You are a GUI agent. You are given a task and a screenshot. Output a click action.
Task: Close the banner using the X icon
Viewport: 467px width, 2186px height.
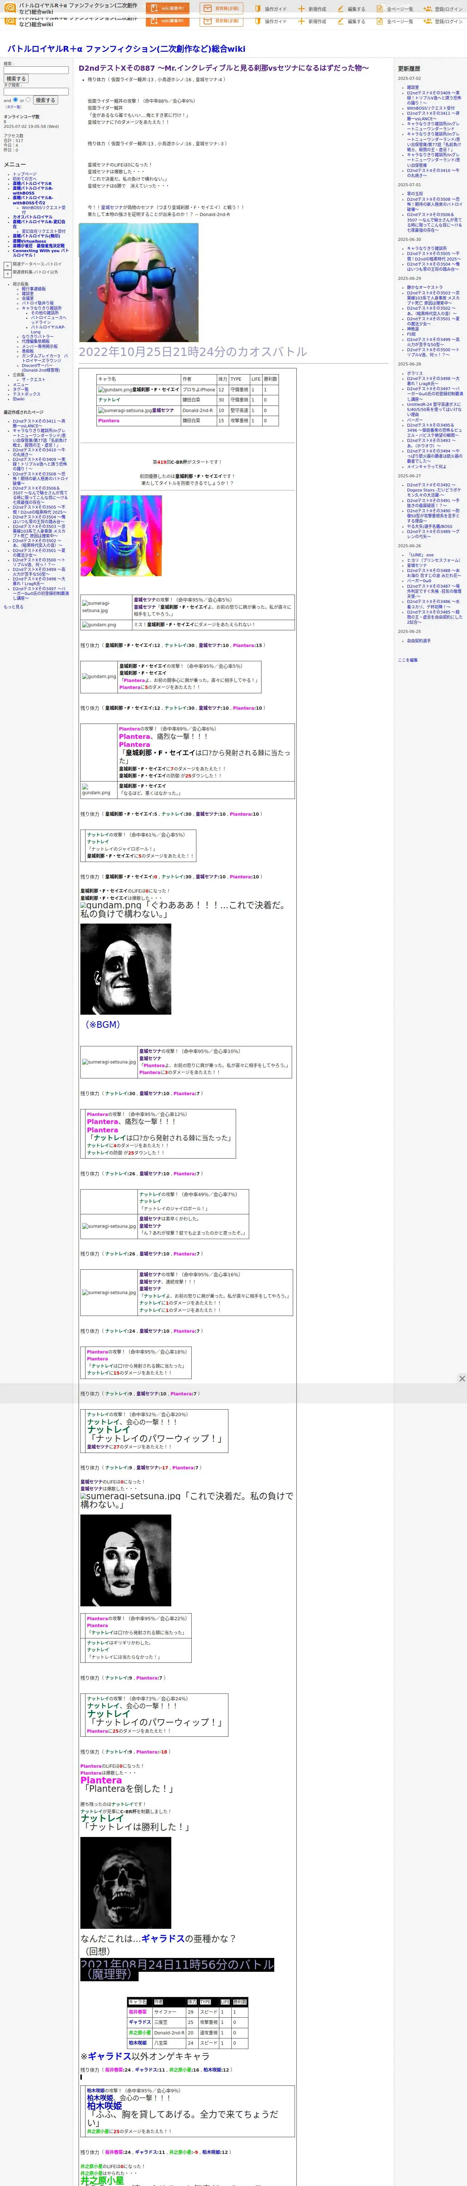pos(462,1379)
